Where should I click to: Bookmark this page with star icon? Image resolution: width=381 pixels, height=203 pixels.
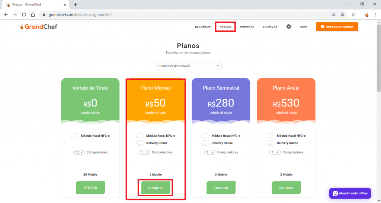342,15
